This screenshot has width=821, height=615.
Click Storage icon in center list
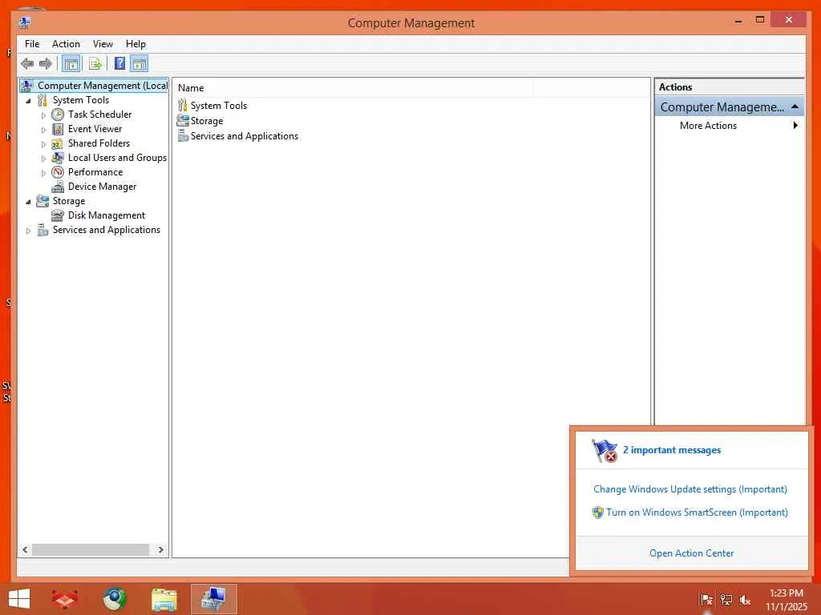pos(183,121)
